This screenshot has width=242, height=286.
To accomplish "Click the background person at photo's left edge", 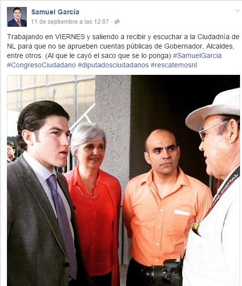I will tap(11, 152).
